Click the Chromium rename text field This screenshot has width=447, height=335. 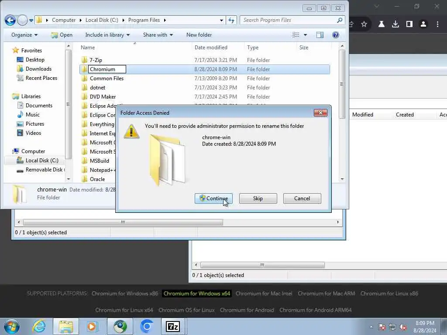(x=107, y=69)
